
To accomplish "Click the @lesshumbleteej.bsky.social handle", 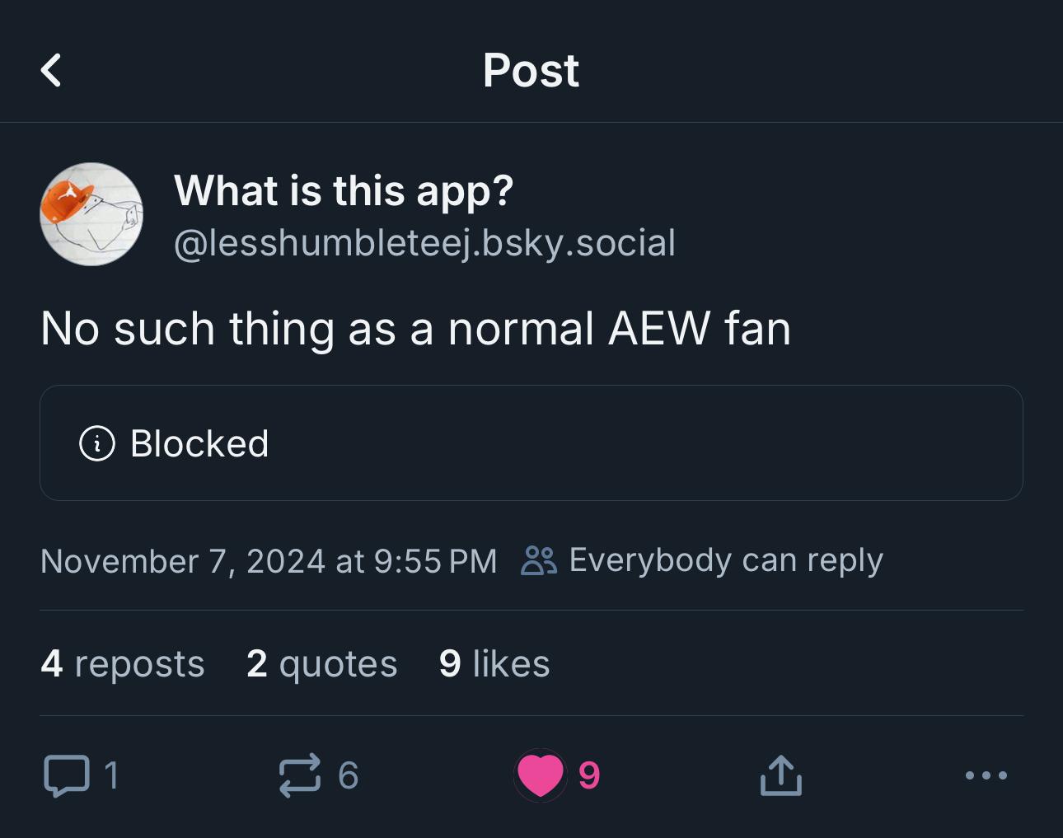I will pyautogui.click(x=424, y=243).
